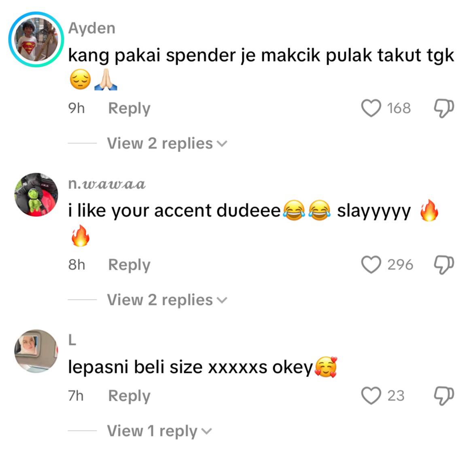Dislike Ayden's comment with thumbs-down icon
The width and height of the screenshot is (473, 455).
(444, 108)
